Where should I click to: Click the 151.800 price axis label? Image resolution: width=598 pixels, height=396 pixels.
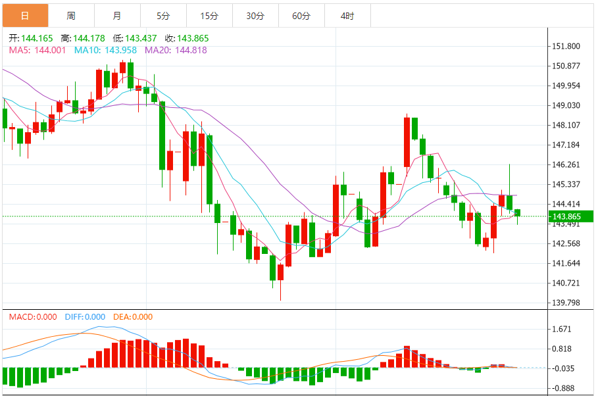566,46
